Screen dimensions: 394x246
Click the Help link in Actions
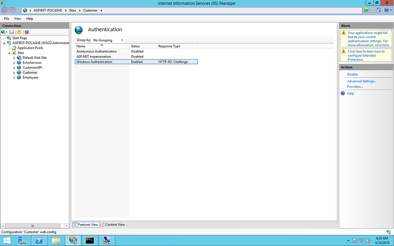[351, 93]
